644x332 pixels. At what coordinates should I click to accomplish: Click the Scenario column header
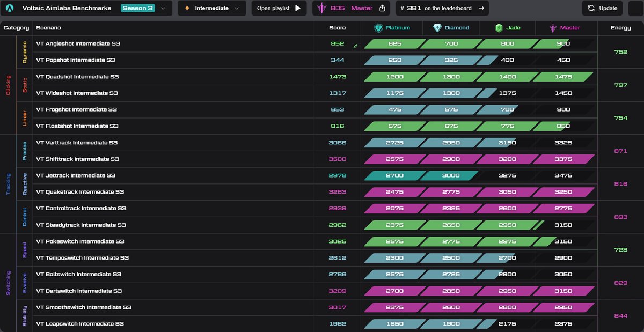(x=48, y=28)
